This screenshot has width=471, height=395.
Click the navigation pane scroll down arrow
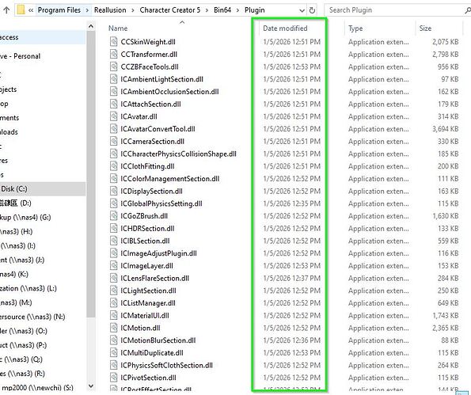coord(91,386)
